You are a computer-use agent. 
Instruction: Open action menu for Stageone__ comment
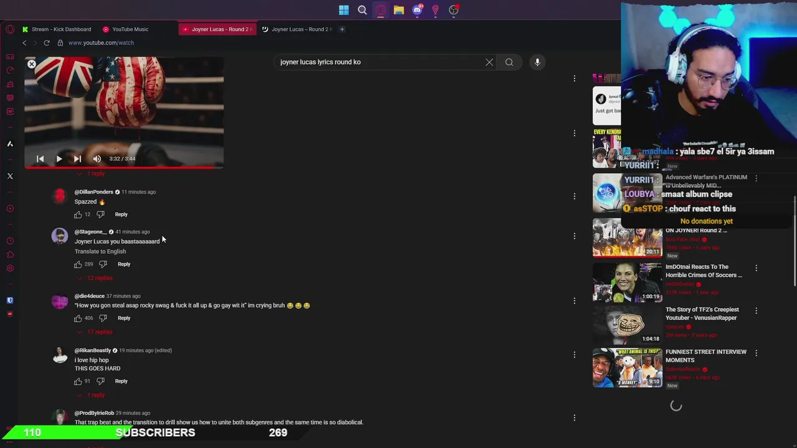pos(574,236)
